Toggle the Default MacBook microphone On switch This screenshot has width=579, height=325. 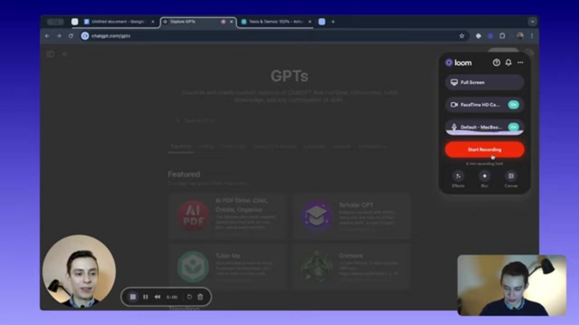pyautogui.click(x=513, y=127)
